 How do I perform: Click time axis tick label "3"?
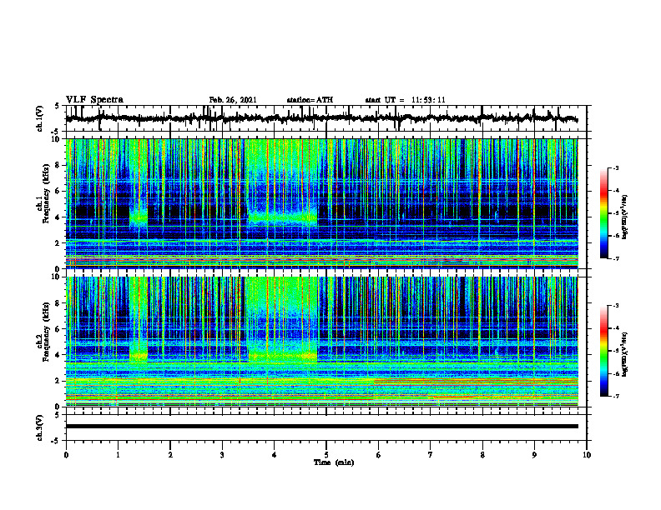[222, 455]
